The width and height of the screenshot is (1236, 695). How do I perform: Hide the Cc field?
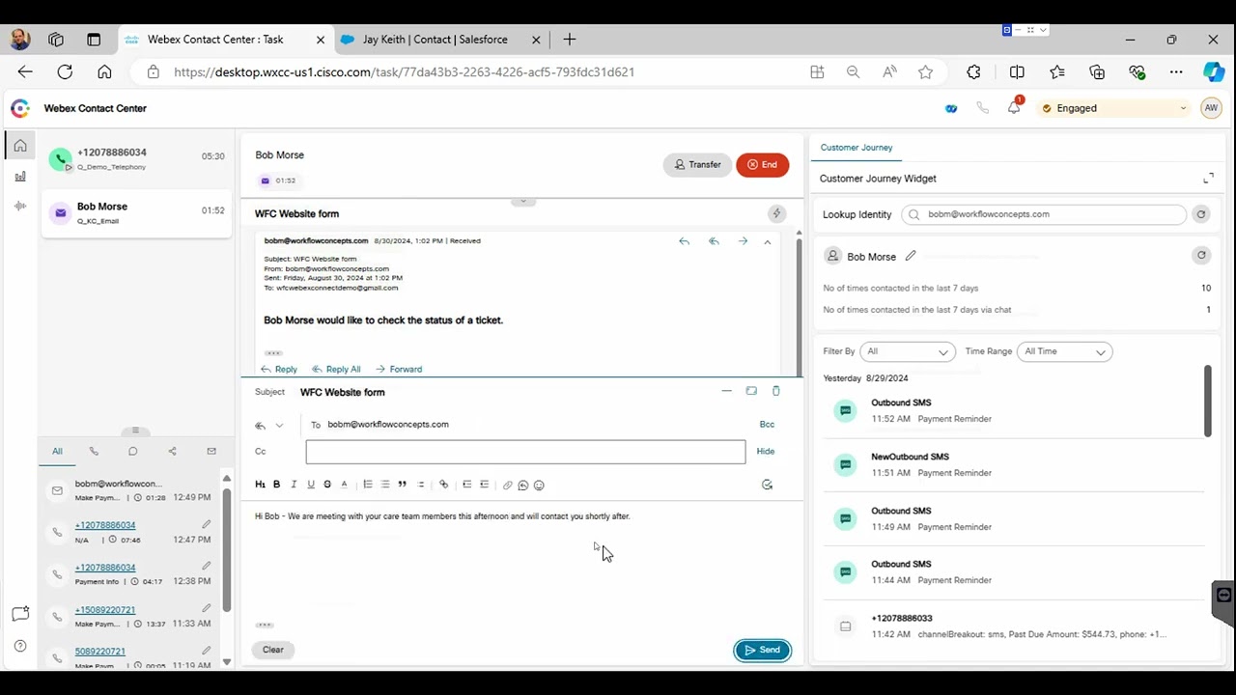tap(766, 451)
